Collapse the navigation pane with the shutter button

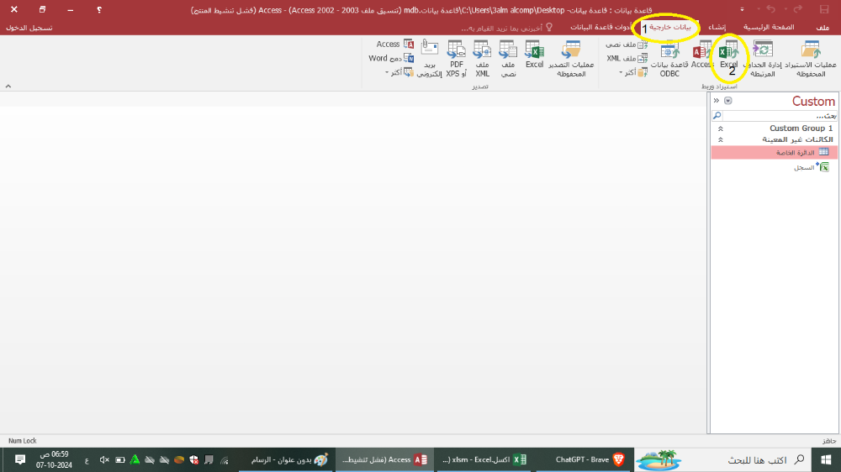coord(716,101)
